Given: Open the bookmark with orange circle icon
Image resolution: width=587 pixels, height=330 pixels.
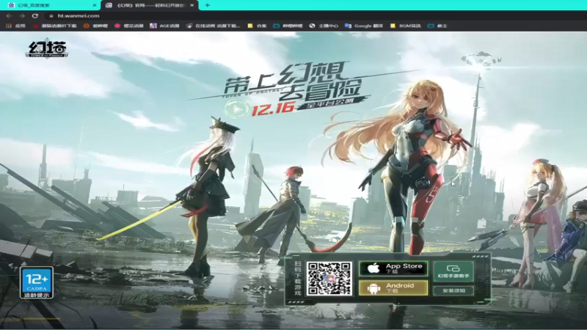Looking at the screenshot, I should [x=95, y=26].
